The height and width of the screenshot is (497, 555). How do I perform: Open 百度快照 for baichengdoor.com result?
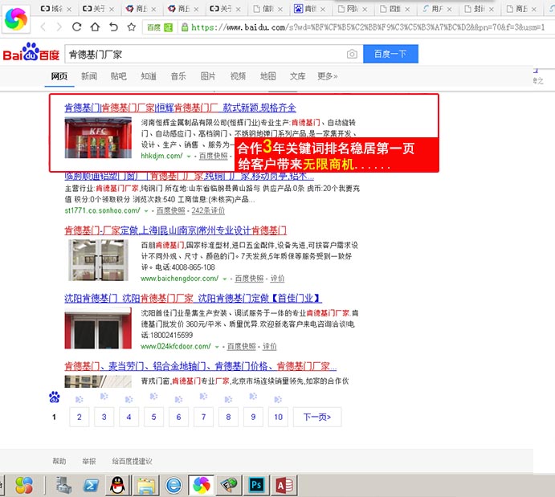click(x=249, y=279)
